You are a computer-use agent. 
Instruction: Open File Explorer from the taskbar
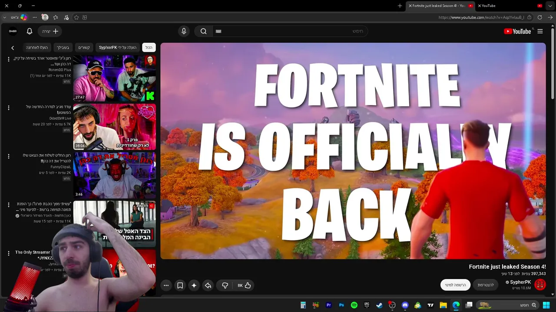point(443,305)
